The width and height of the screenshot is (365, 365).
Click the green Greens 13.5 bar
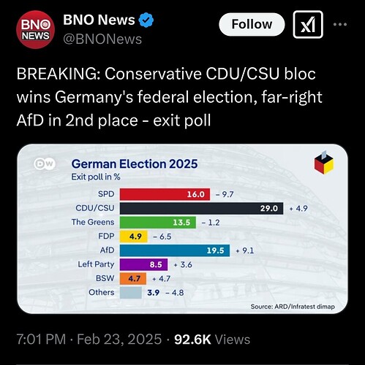pos(158,223)
